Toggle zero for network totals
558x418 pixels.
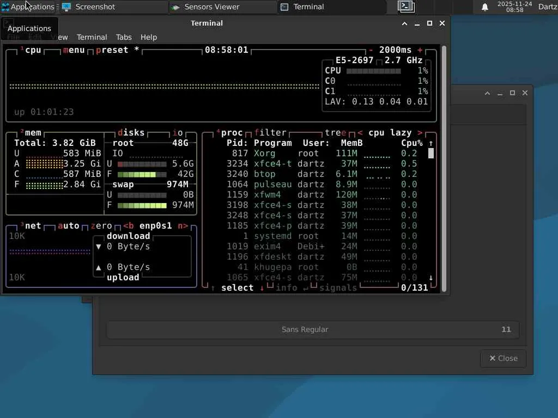[x=101, y=226]
